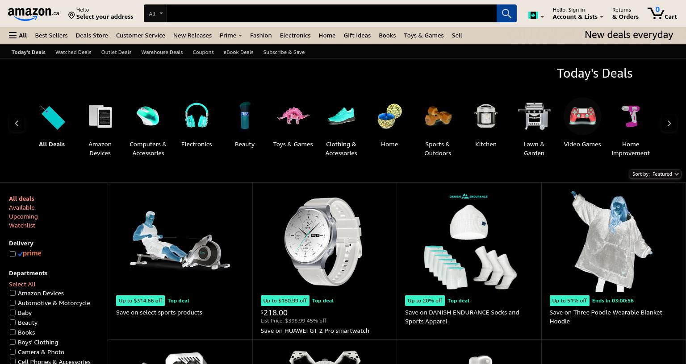Check the Camera & Photo checkbox
686x364 pixels.
pos(13,352)
